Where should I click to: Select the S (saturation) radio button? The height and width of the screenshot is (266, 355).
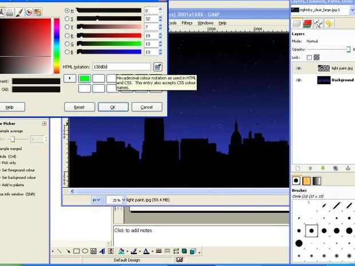[67, 19]
